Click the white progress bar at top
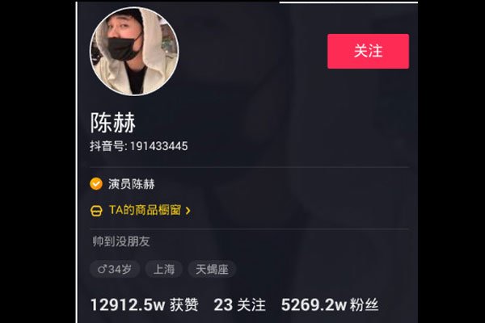Viewport: 485px width, 323px height. 348,2
